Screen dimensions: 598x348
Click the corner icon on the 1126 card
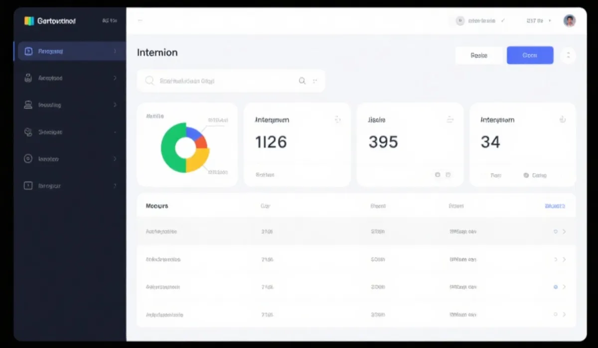[x=337, y=119]
